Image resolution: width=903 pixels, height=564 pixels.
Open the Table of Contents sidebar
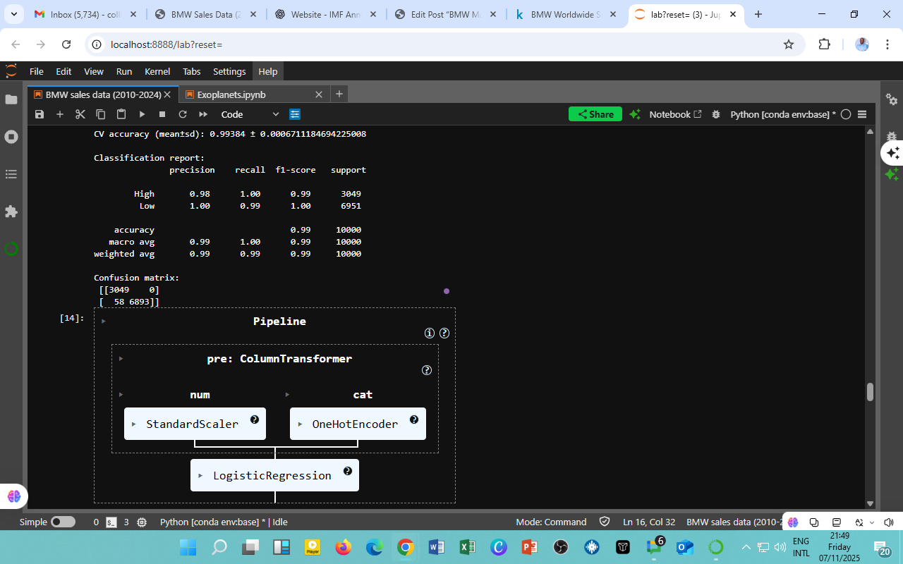pos(11,174)
